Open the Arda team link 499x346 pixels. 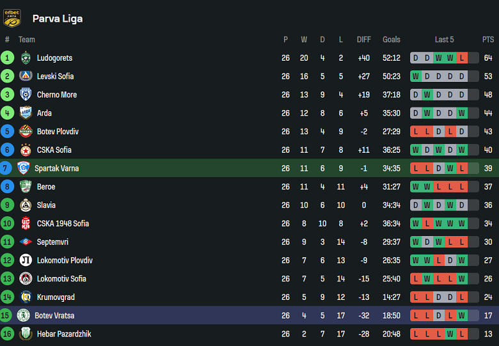[x=44, y=113]
